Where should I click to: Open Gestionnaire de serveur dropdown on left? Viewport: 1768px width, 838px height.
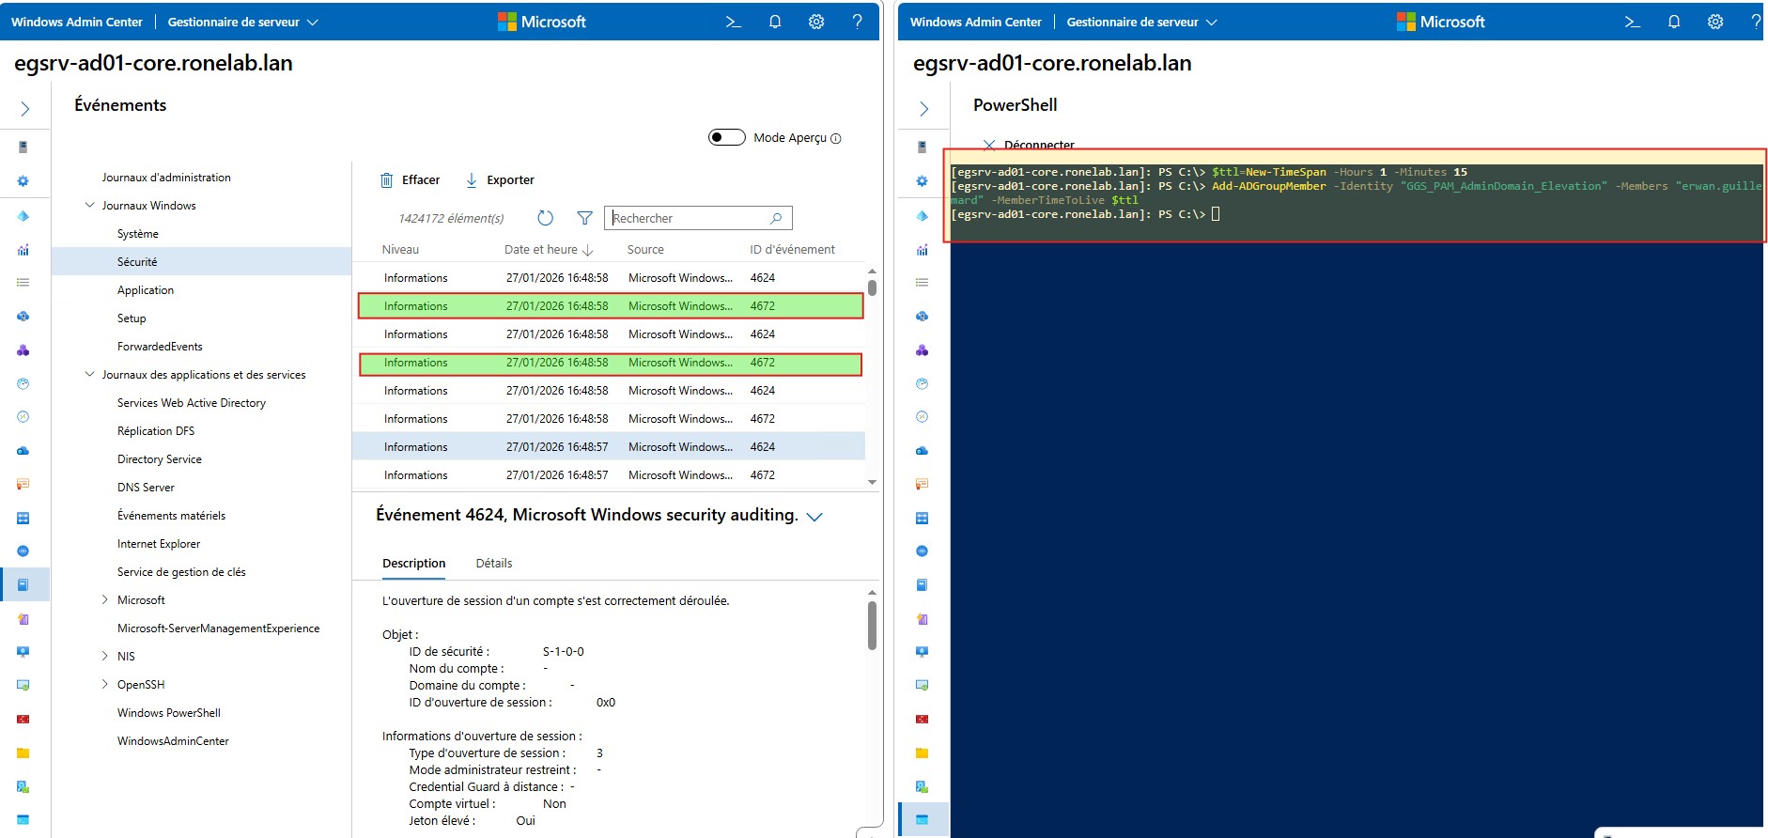(x=242, y=22)
